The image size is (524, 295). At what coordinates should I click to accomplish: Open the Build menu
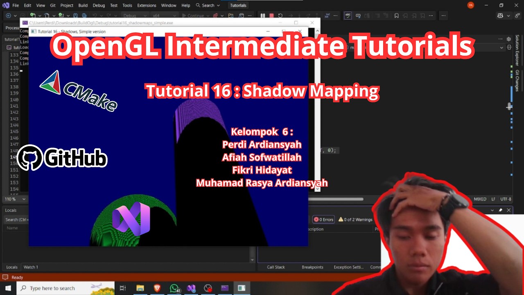click(83, 5)
